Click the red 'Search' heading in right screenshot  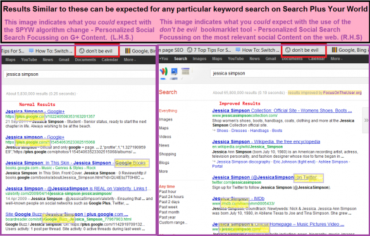[x=168, y=92]
